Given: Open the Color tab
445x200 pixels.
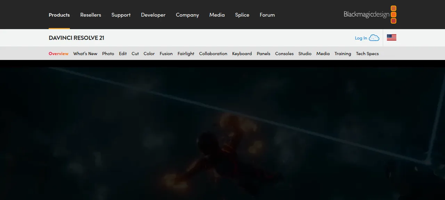Looking at the screenshot, I should coord(149,53).
